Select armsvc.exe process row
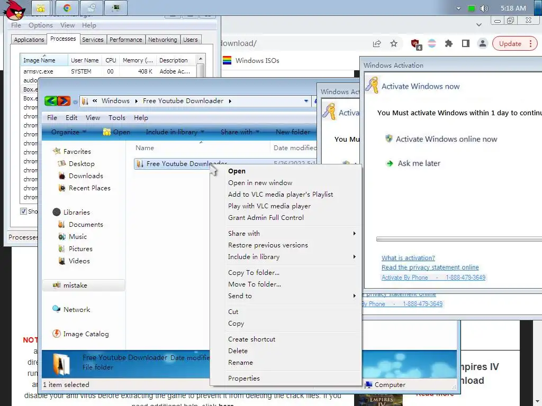The width and height of the screenshot is (542, 406). [109, 71]
